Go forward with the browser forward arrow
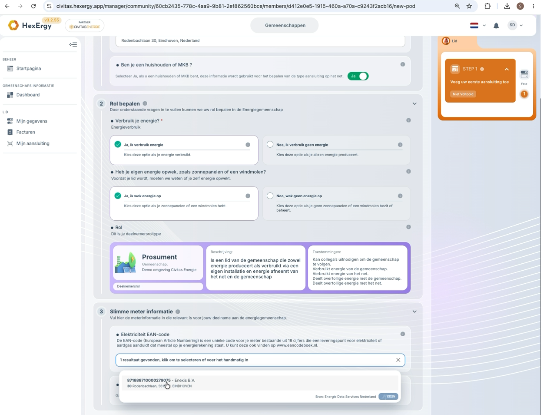The width and height of the screenshot is (541, 415). pyautogui.click(x=20, y=6)
